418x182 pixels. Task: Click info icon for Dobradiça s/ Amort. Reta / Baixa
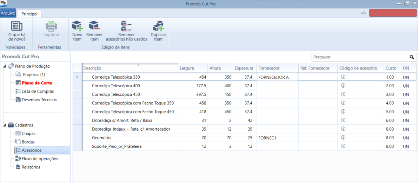(x=343, y=120)
